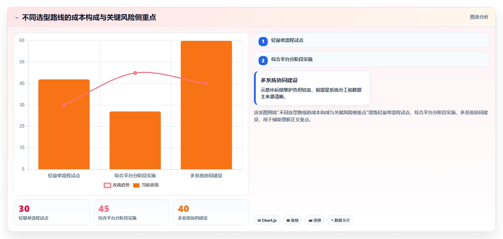Click the x-axis label 综合平台分阶段实施
Image resolution: width=503 pixels, height=239 pixels.
(x=135, y=176)
